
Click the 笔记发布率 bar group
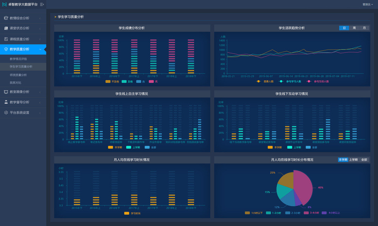96,129
